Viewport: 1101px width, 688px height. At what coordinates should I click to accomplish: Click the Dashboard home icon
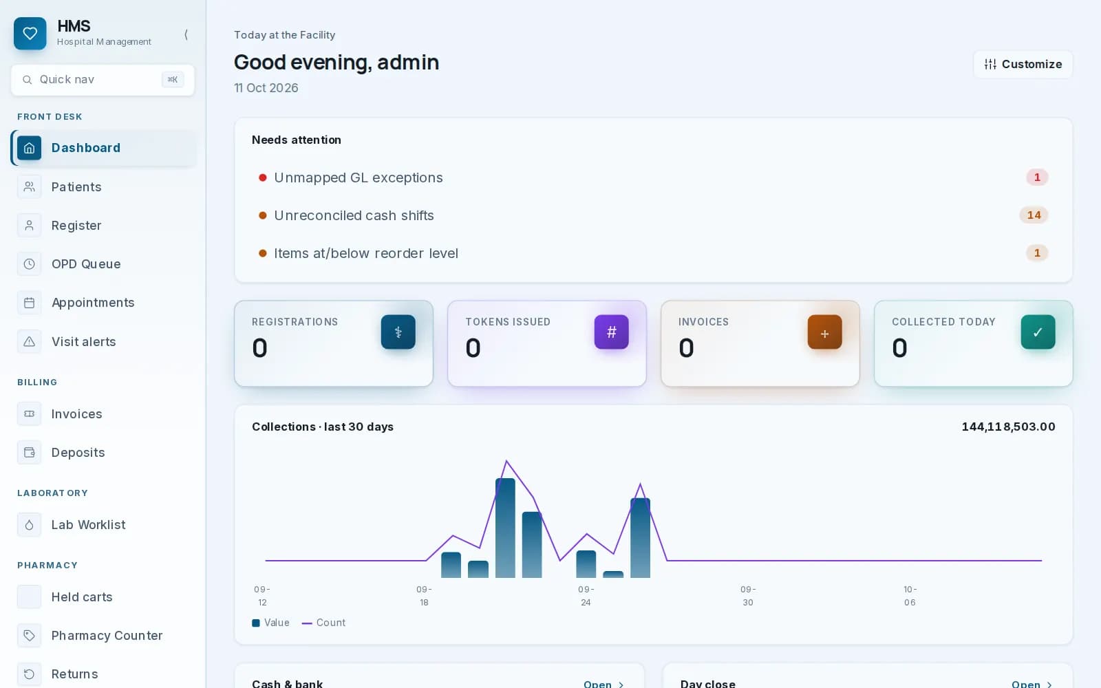coord(29,148)
